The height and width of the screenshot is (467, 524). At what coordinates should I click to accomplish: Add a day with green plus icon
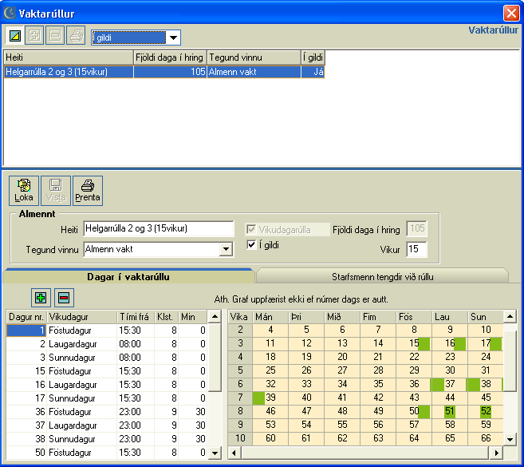point(41,298)
